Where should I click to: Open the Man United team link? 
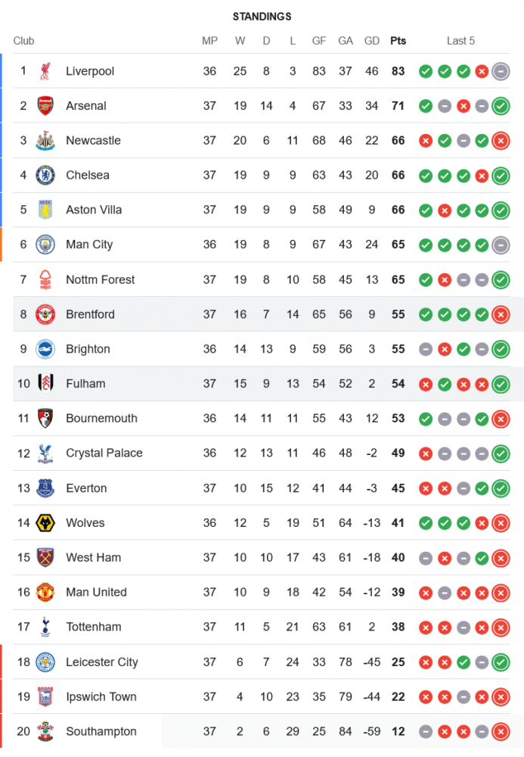pos(96,592)
